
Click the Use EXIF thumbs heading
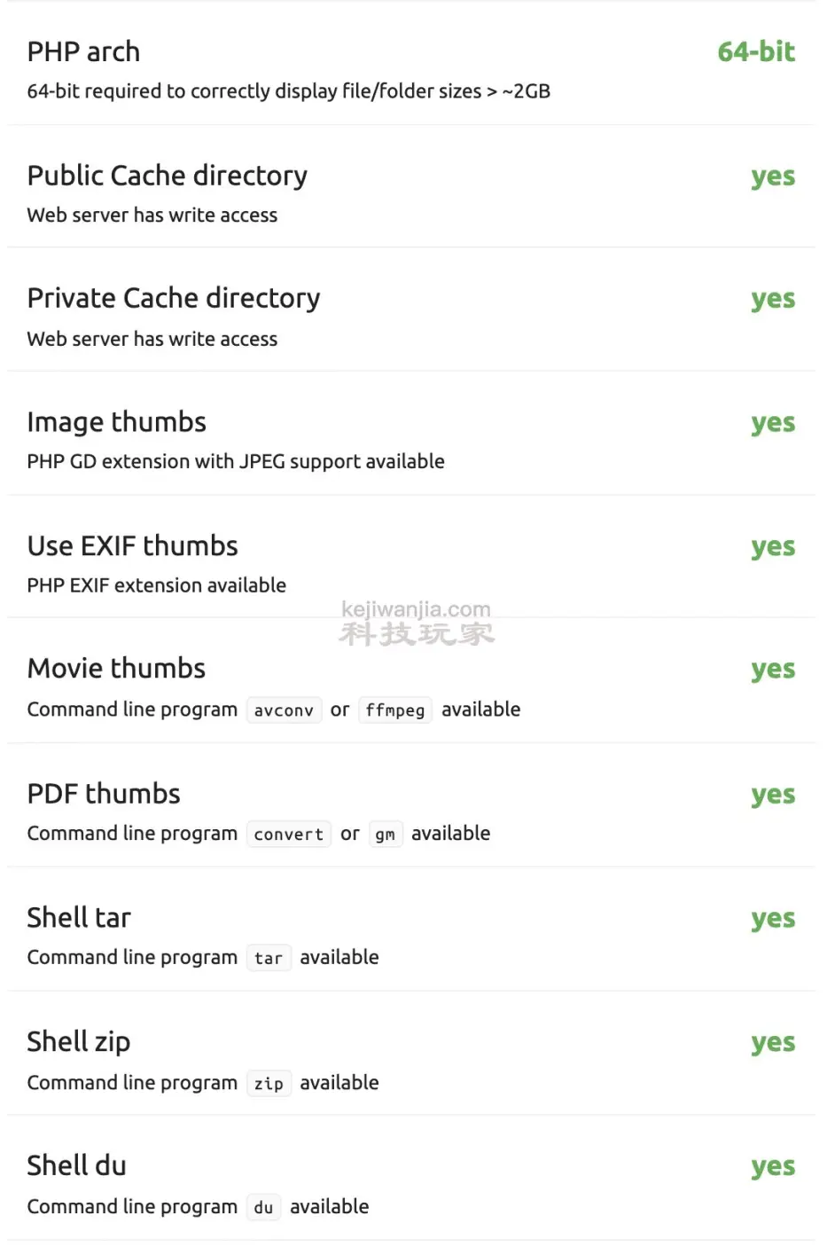[132, 545]
